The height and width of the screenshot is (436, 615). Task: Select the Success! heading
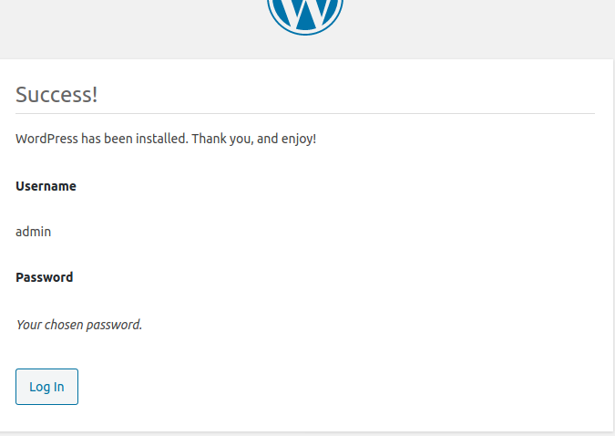tap(56, 95)
